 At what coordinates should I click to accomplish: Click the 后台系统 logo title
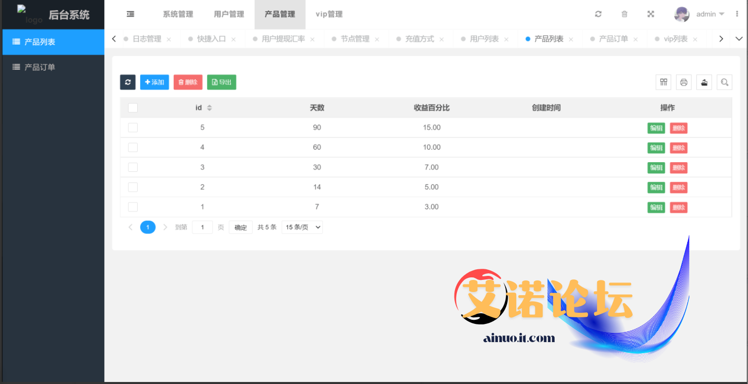tap(69, 15)
